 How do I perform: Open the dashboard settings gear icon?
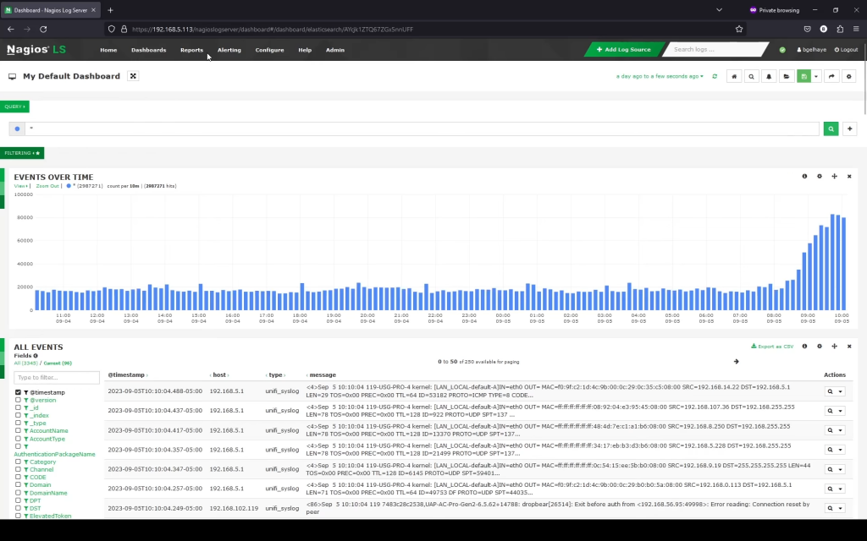coord(848,76)
